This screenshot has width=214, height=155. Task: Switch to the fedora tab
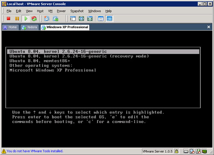coord(30,27)
